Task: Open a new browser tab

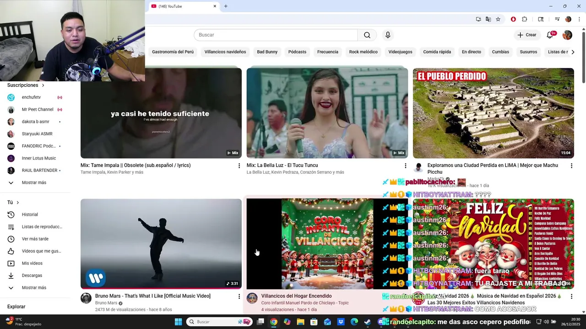Action: point(226,6)
